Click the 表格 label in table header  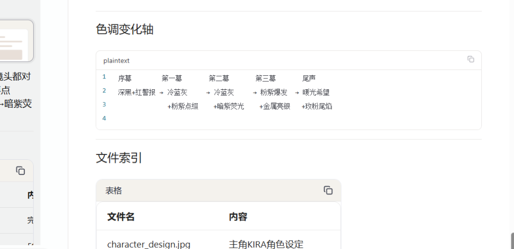click(x=114, y=191)
